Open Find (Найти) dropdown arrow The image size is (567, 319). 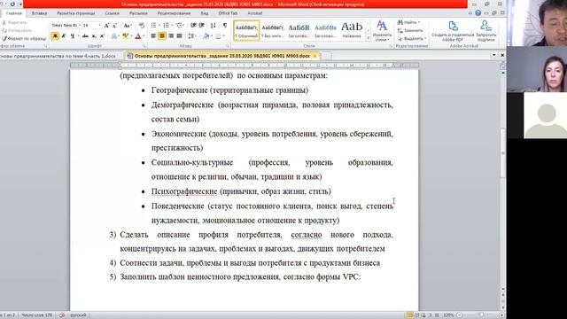tap(419, 22)
